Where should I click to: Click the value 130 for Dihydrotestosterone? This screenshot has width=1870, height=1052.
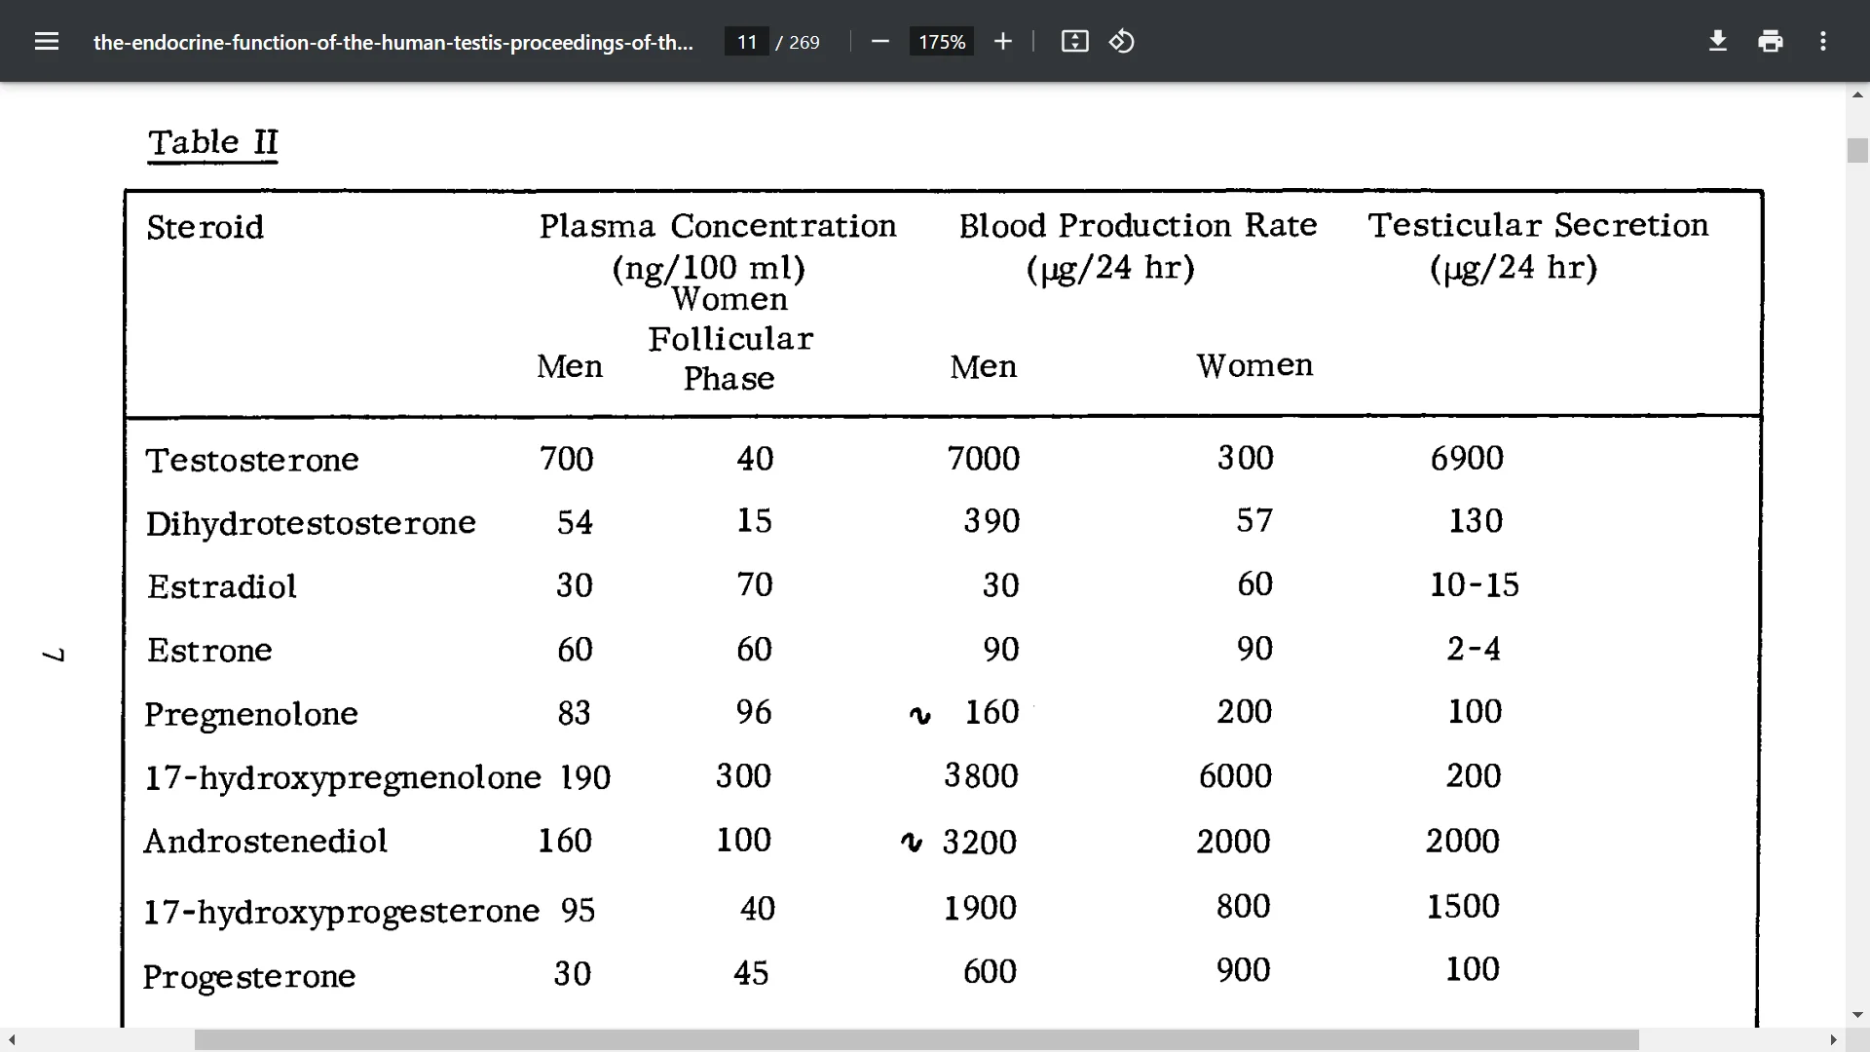[x=1476, y=520]
